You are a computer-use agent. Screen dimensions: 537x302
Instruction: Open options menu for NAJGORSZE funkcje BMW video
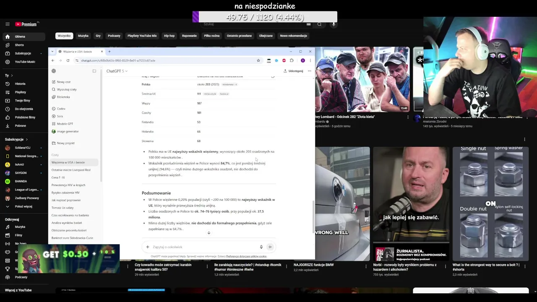click(x=366, y=266)
